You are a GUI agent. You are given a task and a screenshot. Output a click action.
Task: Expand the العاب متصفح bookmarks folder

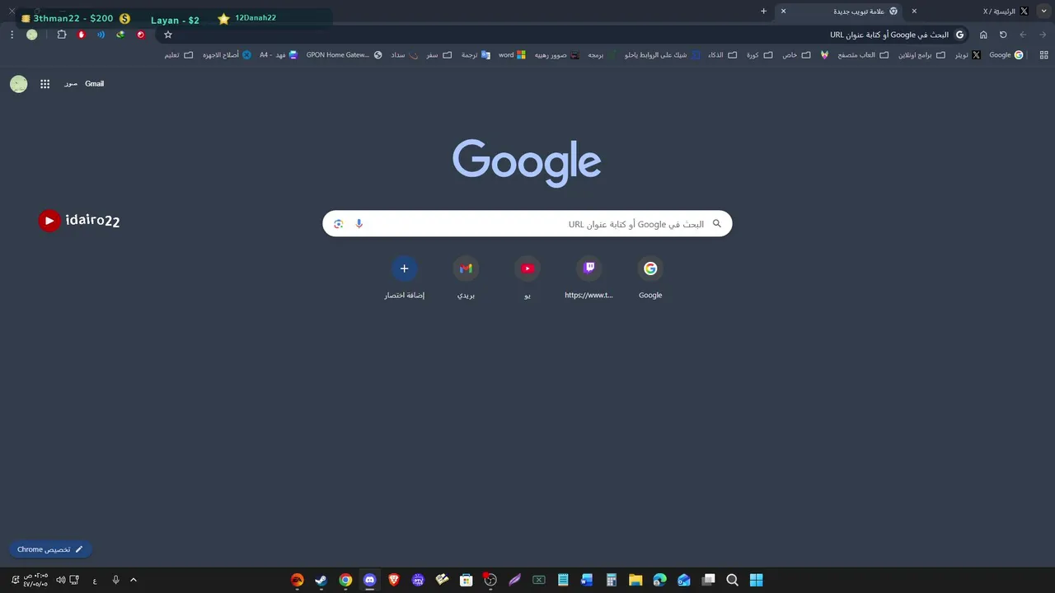click(863, 55)
